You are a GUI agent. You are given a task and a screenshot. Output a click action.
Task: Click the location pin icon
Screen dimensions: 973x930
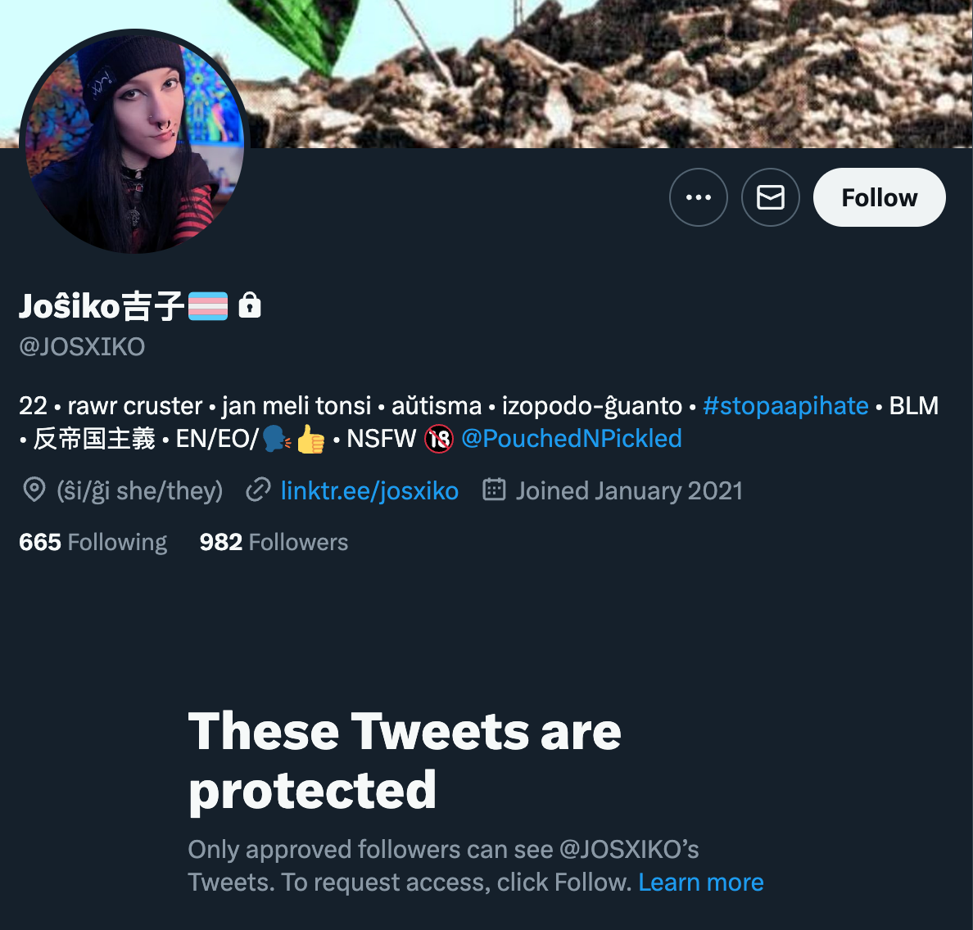coord(34,490)
